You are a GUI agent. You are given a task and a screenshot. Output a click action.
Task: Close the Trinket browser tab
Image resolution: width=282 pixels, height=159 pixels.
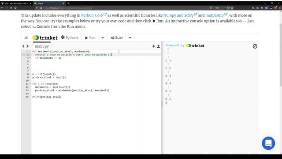coord(63,4)
